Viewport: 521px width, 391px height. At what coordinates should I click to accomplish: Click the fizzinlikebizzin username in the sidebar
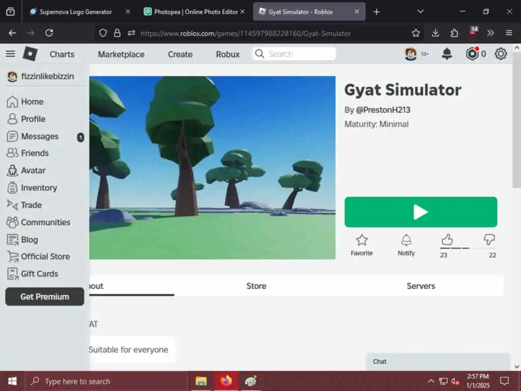47,76
